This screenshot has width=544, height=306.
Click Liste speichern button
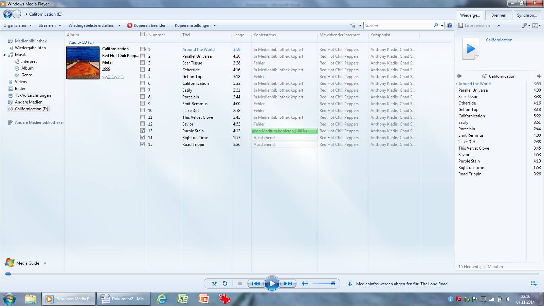(x=475, y=25)
